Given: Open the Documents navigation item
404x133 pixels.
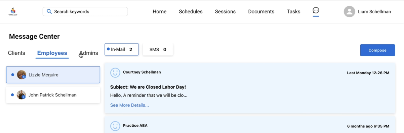Looking at the screenshot, I should click(261, 12).
